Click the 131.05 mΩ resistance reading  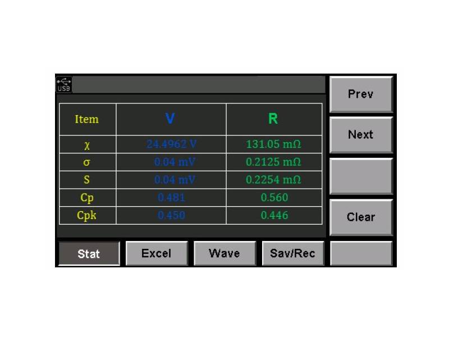[274, 144]
